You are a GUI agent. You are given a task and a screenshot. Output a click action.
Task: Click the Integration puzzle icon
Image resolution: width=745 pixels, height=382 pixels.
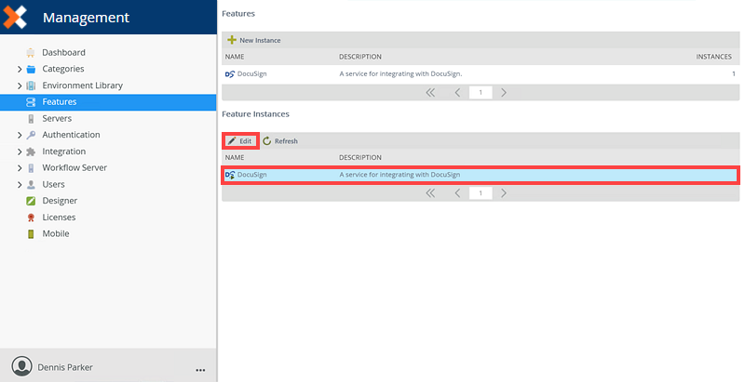tap(31, 151)
